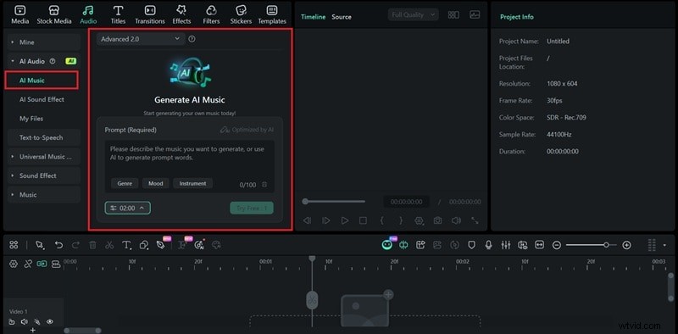Add text with the T tool

point(126,245)
